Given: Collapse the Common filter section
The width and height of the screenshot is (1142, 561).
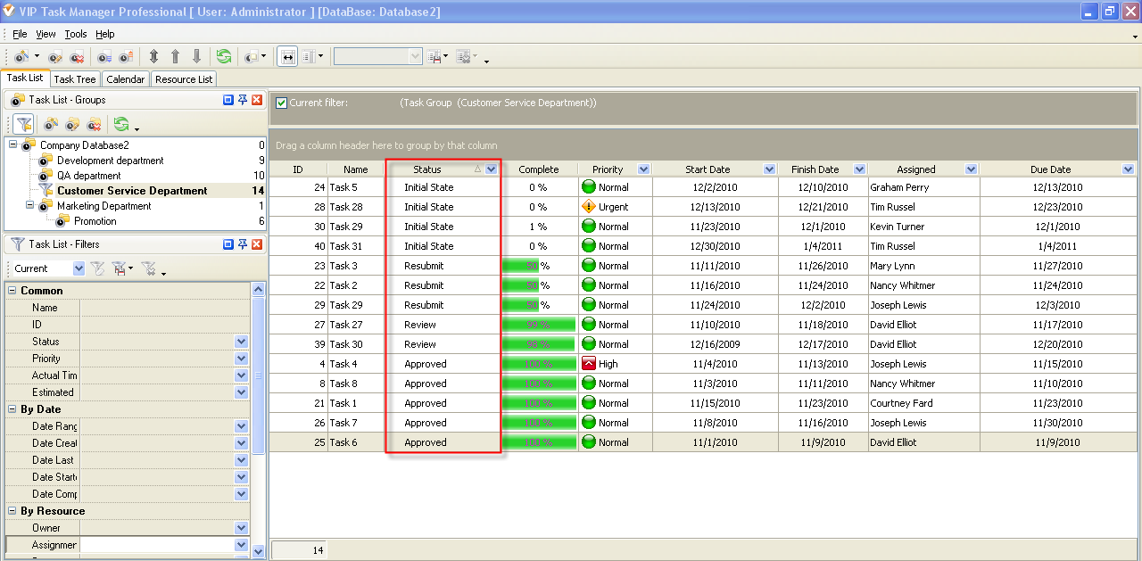Looking at the screenshot, I should [x=12, y=291].
